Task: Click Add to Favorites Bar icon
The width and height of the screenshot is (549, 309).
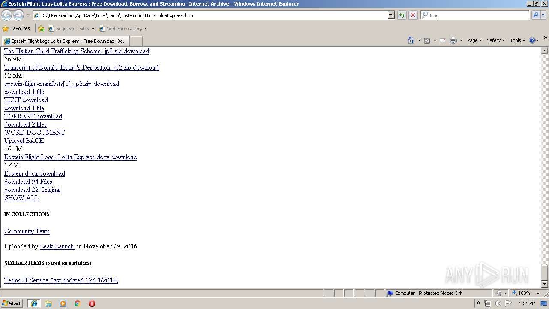Action: tap(41, 29)
